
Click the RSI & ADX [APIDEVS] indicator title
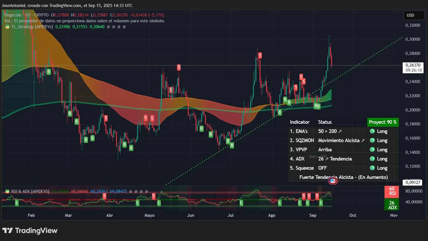tap(30, 191)
